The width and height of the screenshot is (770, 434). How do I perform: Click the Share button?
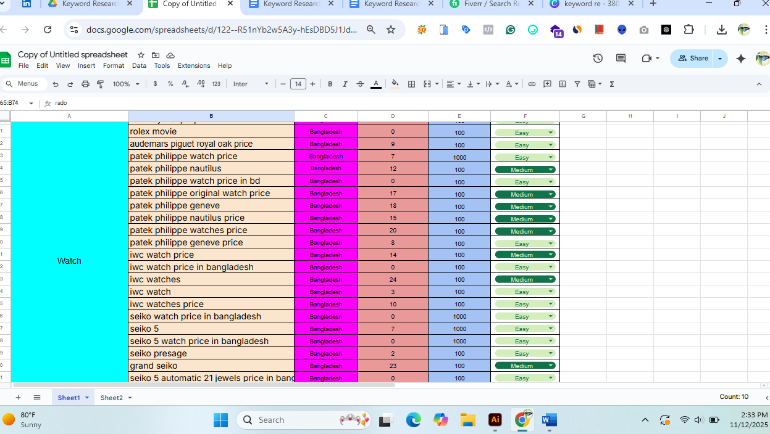pos(692,58)
